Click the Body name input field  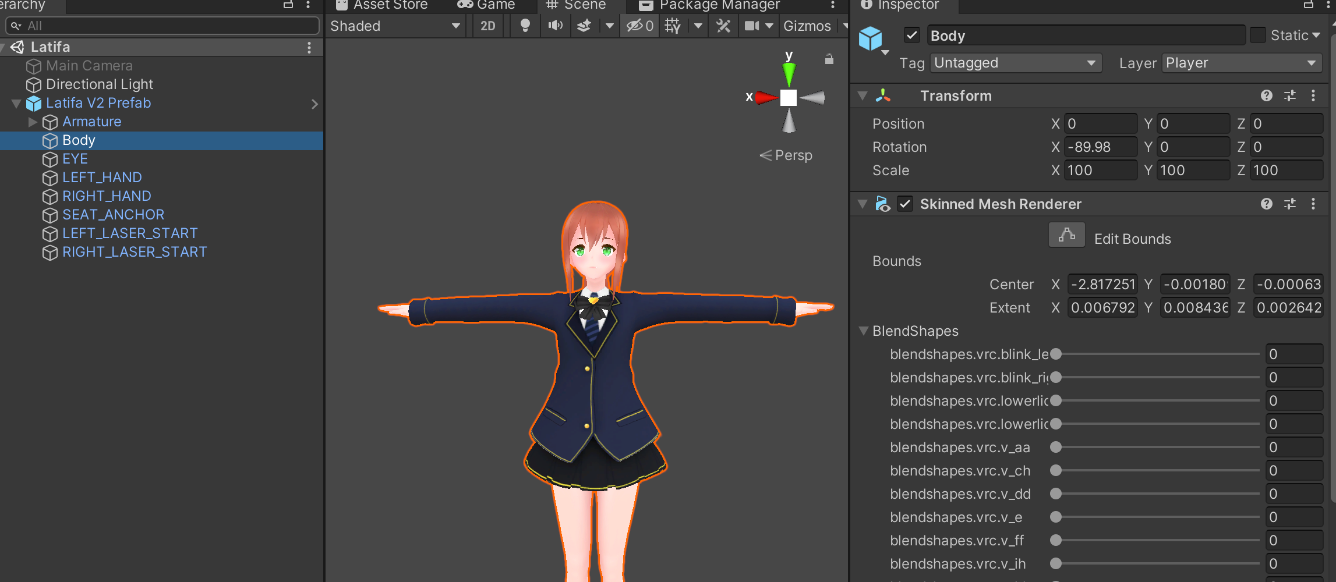1086,36
